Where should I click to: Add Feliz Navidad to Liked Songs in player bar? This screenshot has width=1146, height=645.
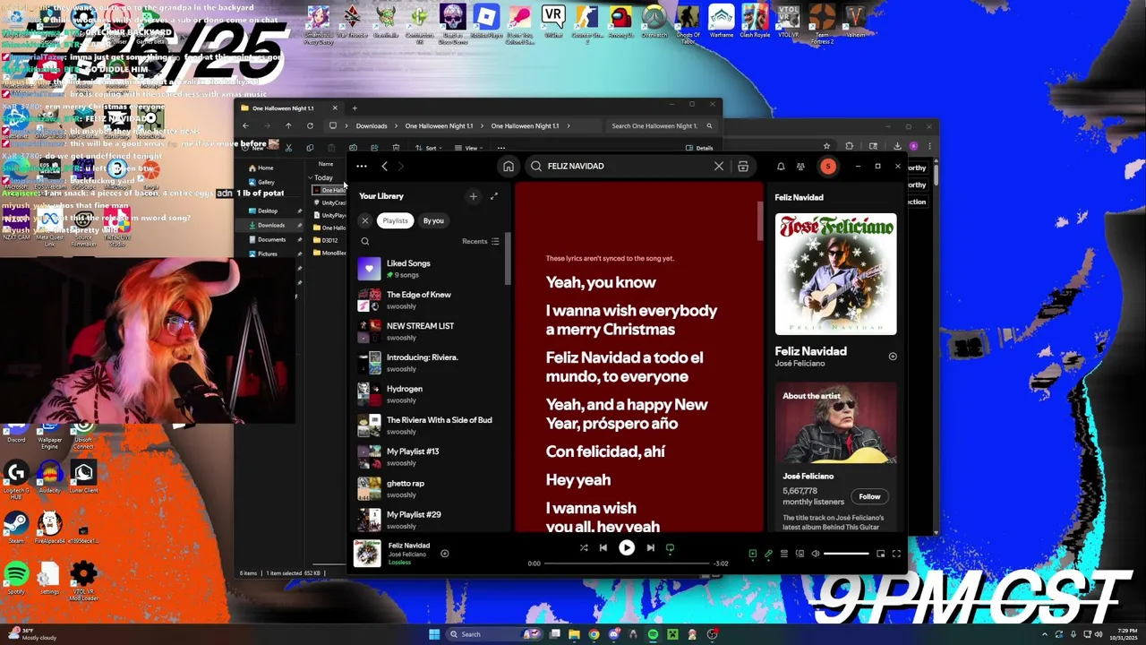444,554
